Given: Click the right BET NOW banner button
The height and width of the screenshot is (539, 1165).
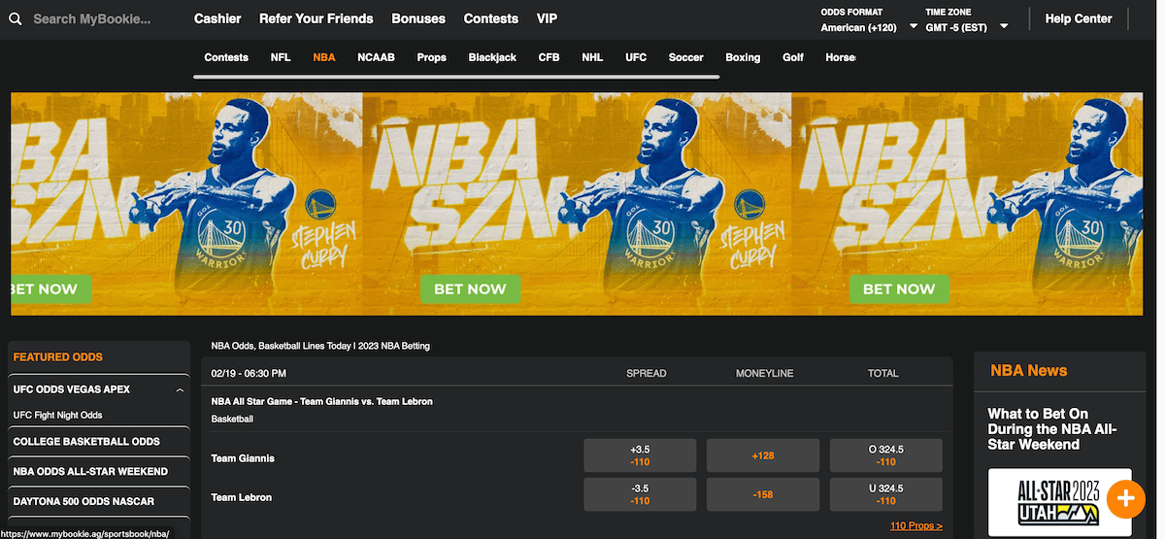Looking at the screenshot, I should click(x=899, y=288).
